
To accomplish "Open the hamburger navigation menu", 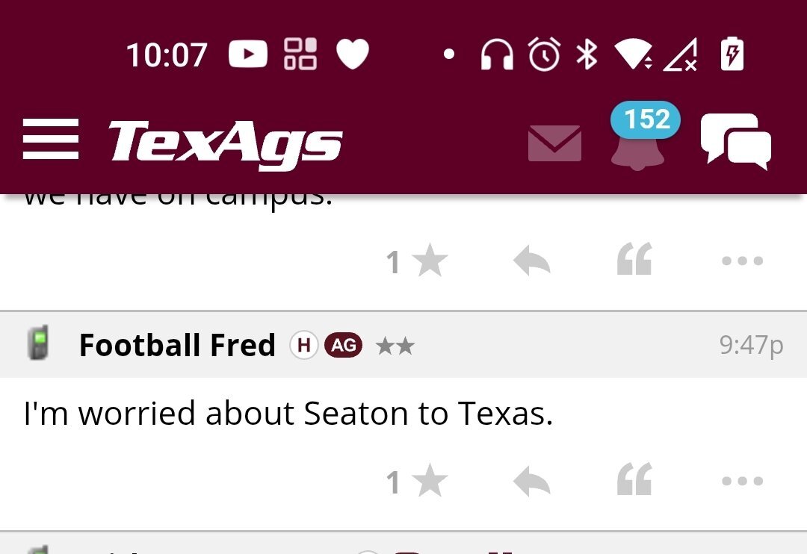I will click(x=50, y=140).
